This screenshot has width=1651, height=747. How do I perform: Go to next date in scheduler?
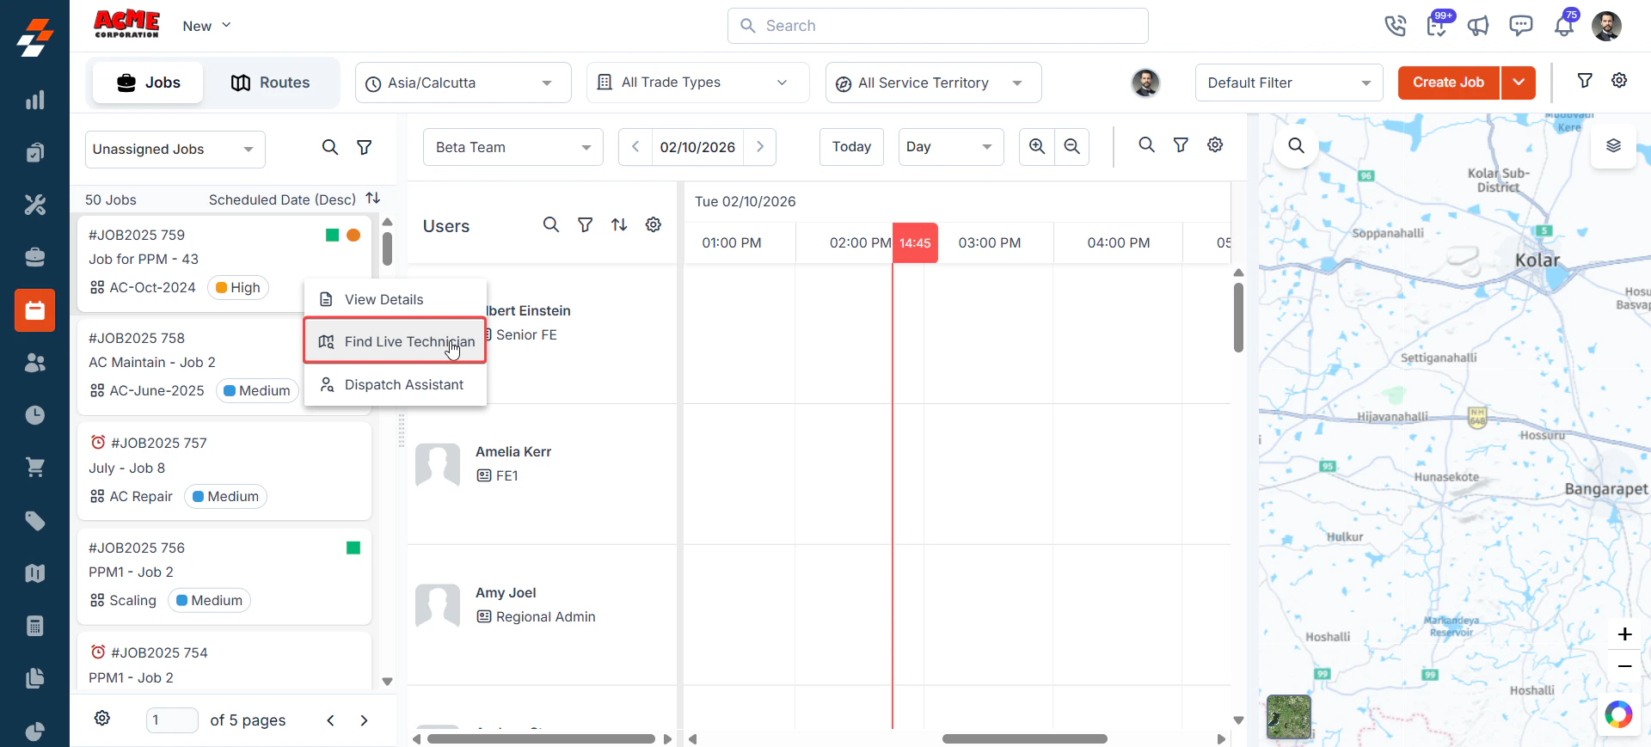[760, 147]
